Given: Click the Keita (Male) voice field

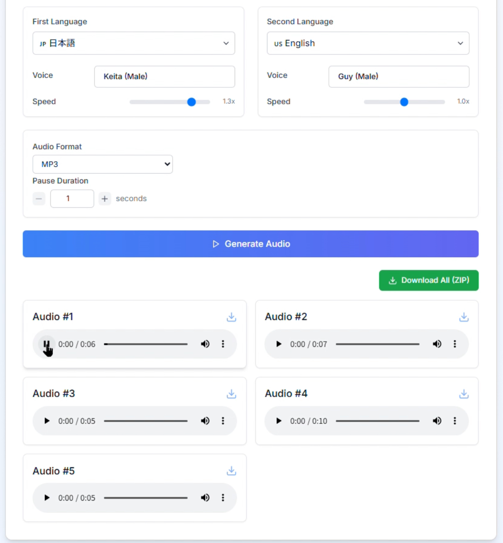Looking at the screenshot, I should 164,77.
